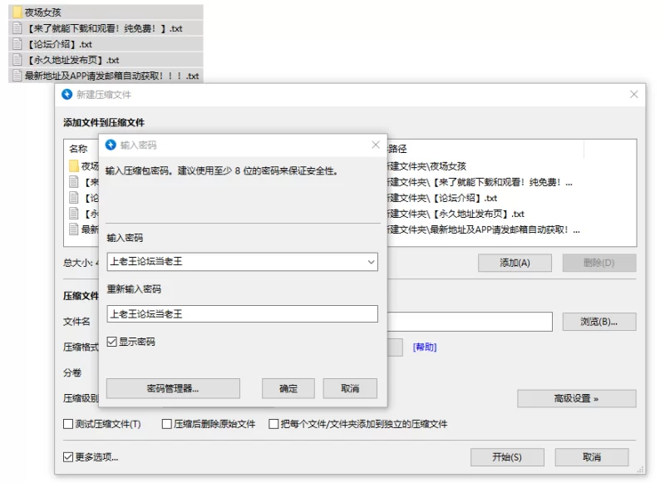Enable 测试压缩文件(T) checkbox

tap(68, 424)
